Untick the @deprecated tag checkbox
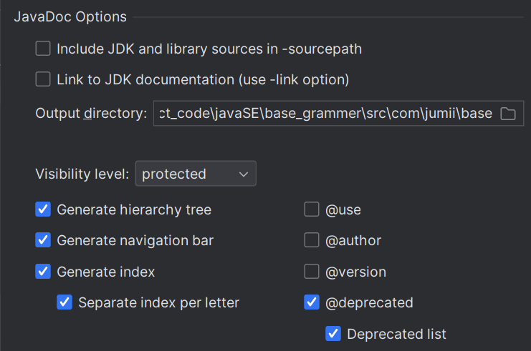The width and height of the screenshot is (531, 351). click(x=312, y=302)
